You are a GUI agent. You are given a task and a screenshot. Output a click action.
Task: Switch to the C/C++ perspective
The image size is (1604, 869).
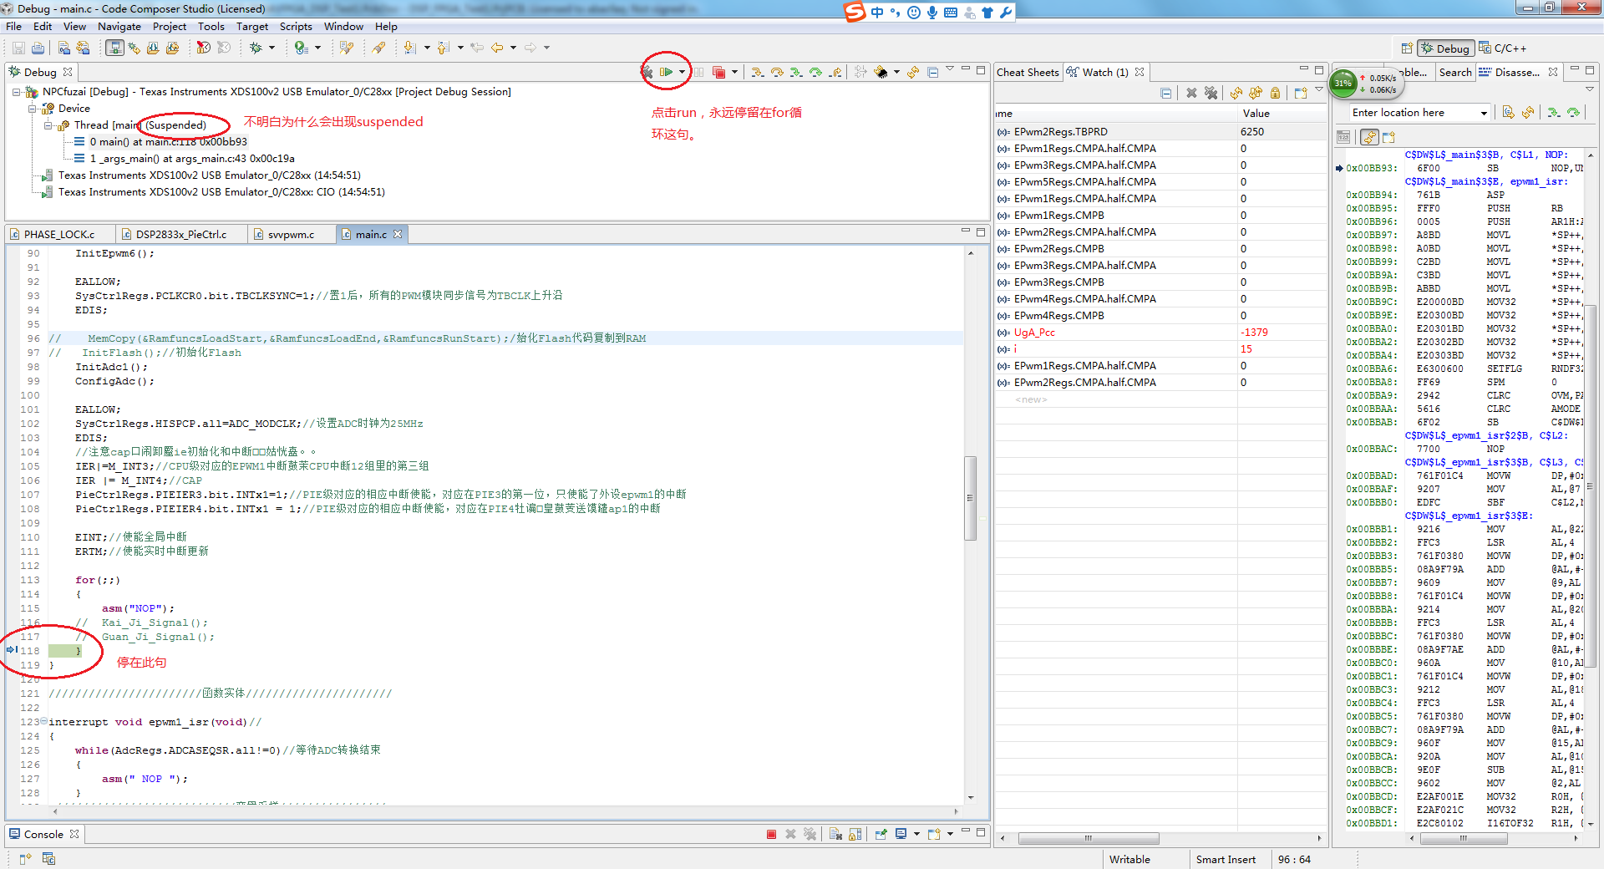[1504, 48]
